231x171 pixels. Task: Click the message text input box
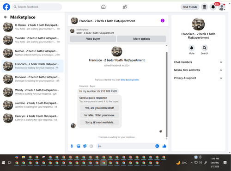tap(126, 146)
